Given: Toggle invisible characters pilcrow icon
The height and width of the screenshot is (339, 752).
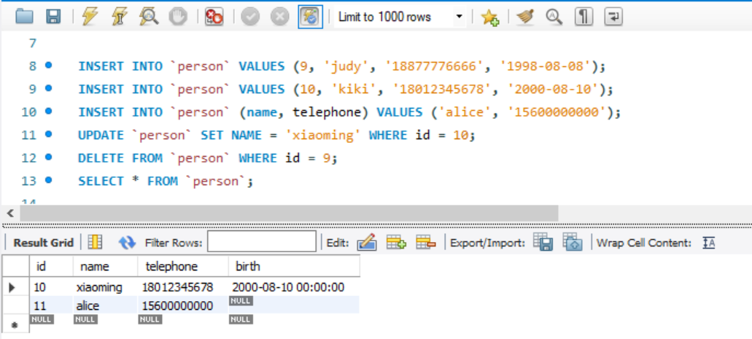Looking at the screenshot, I should click(584, 17).
